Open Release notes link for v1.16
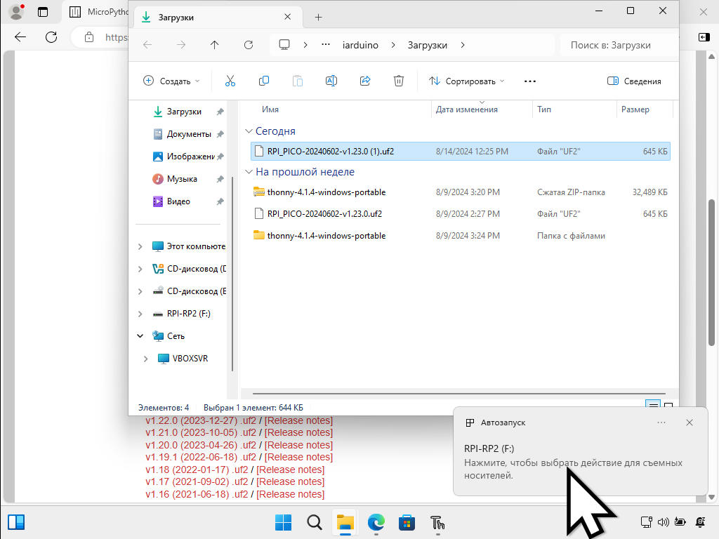The width and height of the screenshot is (719, 539). tap(290, 494)
